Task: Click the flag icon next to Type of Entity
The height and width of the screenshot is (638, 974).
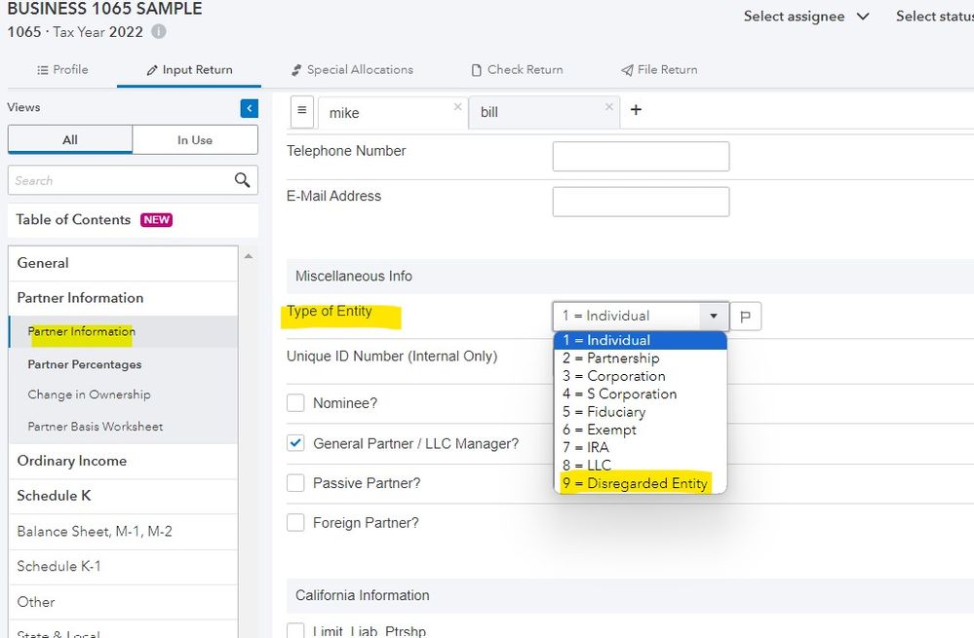Action: pos(746,317)
